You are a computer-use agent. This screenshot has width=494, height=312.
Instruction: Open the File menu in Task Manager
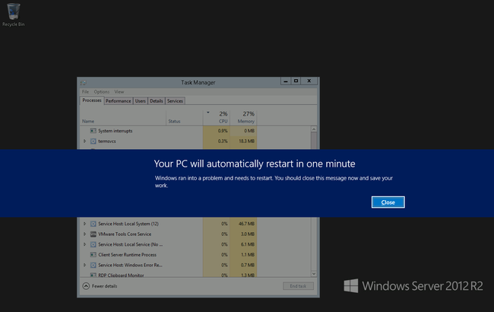tap(85, 92)
